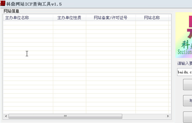Click the 主办单位名称 column header
This screenshot has width=192, height=123.
click(28, 18)
